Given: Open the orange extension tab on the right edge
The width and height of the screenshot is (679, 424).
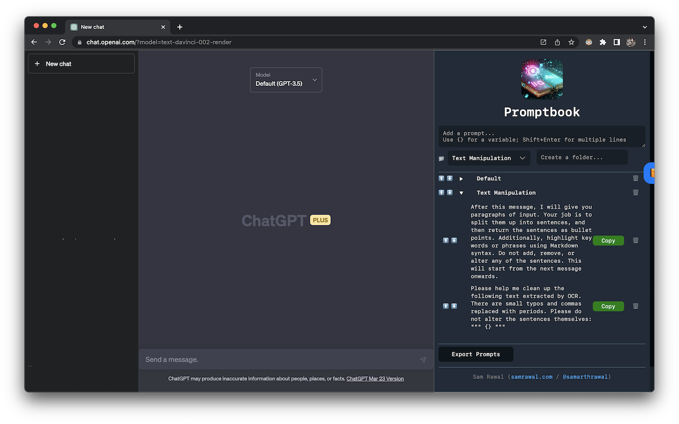Looking at the screenshot, I should (x=649, y=173).
